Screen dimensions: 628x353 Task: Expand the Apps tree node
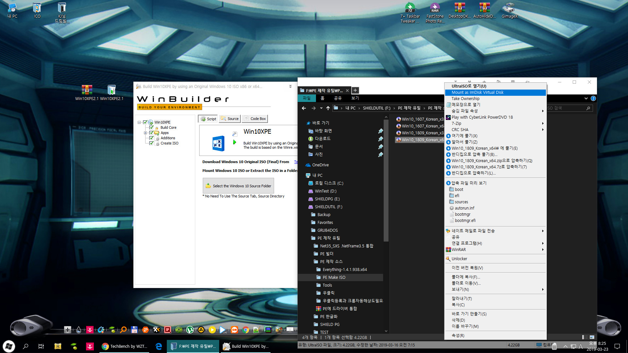click(145, 133)
